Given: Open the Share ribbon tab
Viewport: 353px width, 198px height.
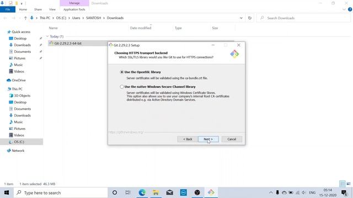Looking at the screenshot, I should click(x=38, y=9).
